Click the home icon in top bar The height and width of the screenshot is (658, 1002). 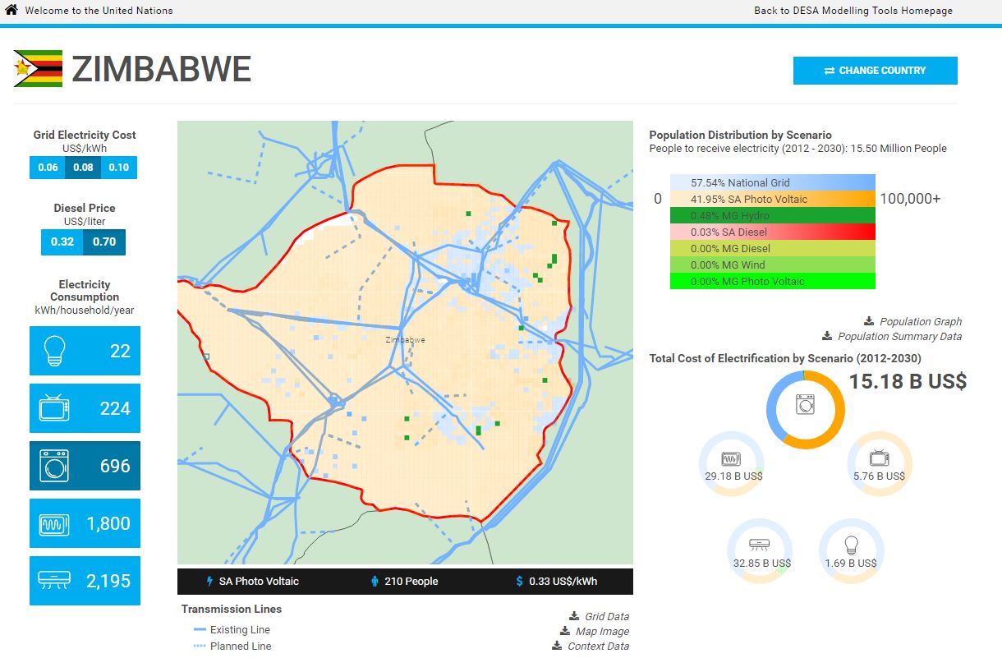11,11
